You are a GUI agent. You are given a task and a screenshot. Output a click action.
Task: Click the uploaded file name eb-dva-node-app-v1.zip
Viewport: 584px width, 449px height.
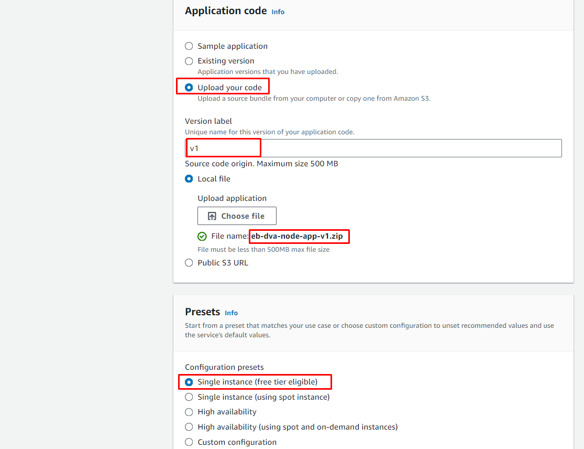pos(297,236)
